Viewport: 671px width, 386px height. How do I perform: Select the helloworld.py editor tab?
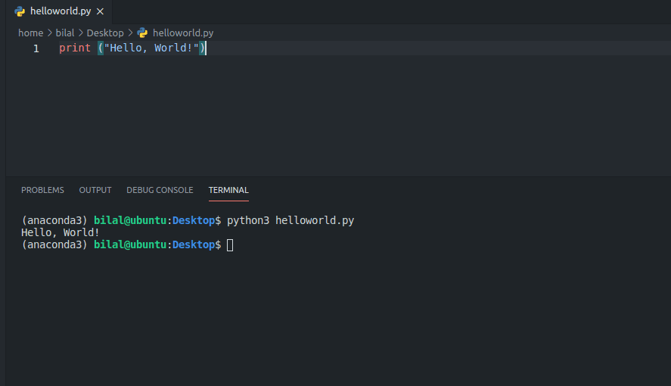[60, 11]
